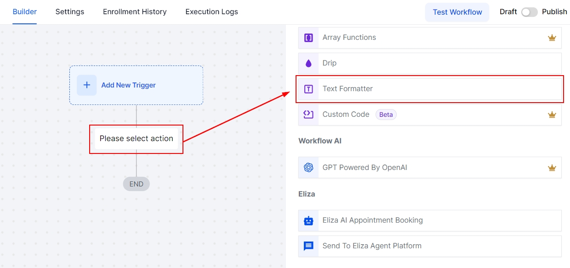Click the Custom Code icon

[308, 115]
